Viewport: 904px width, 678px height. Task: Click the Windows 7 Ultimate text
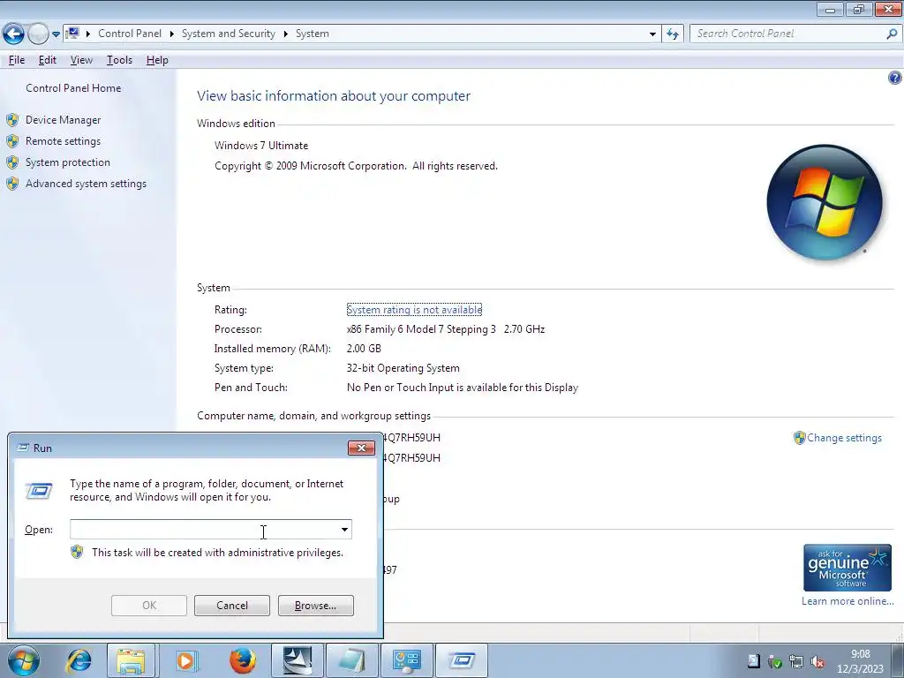tap(261, 146)
